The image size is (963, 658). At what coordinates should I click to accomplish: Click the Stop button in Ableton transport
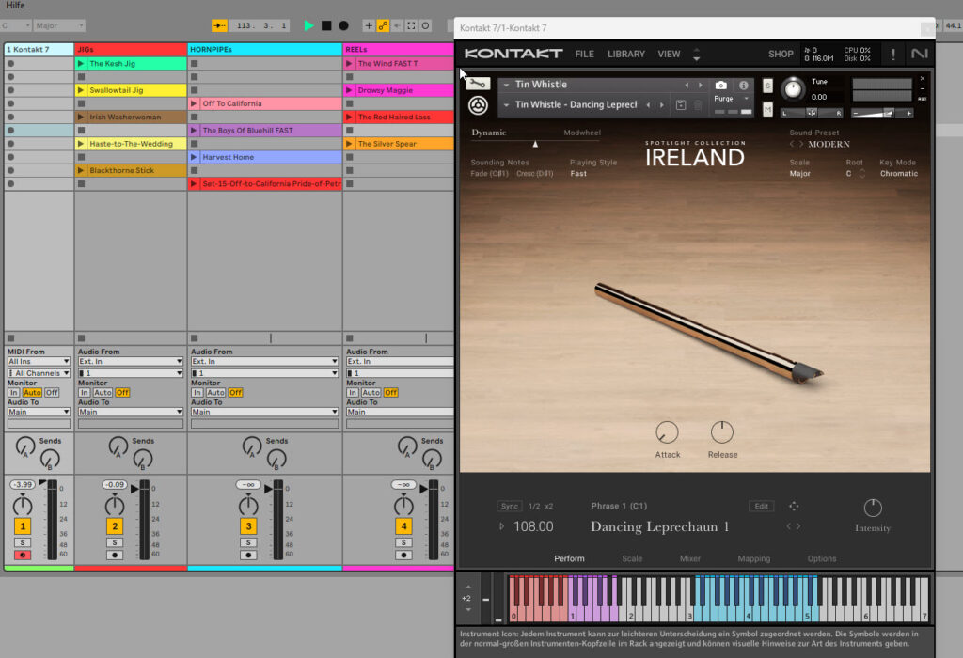coord(326,25)
